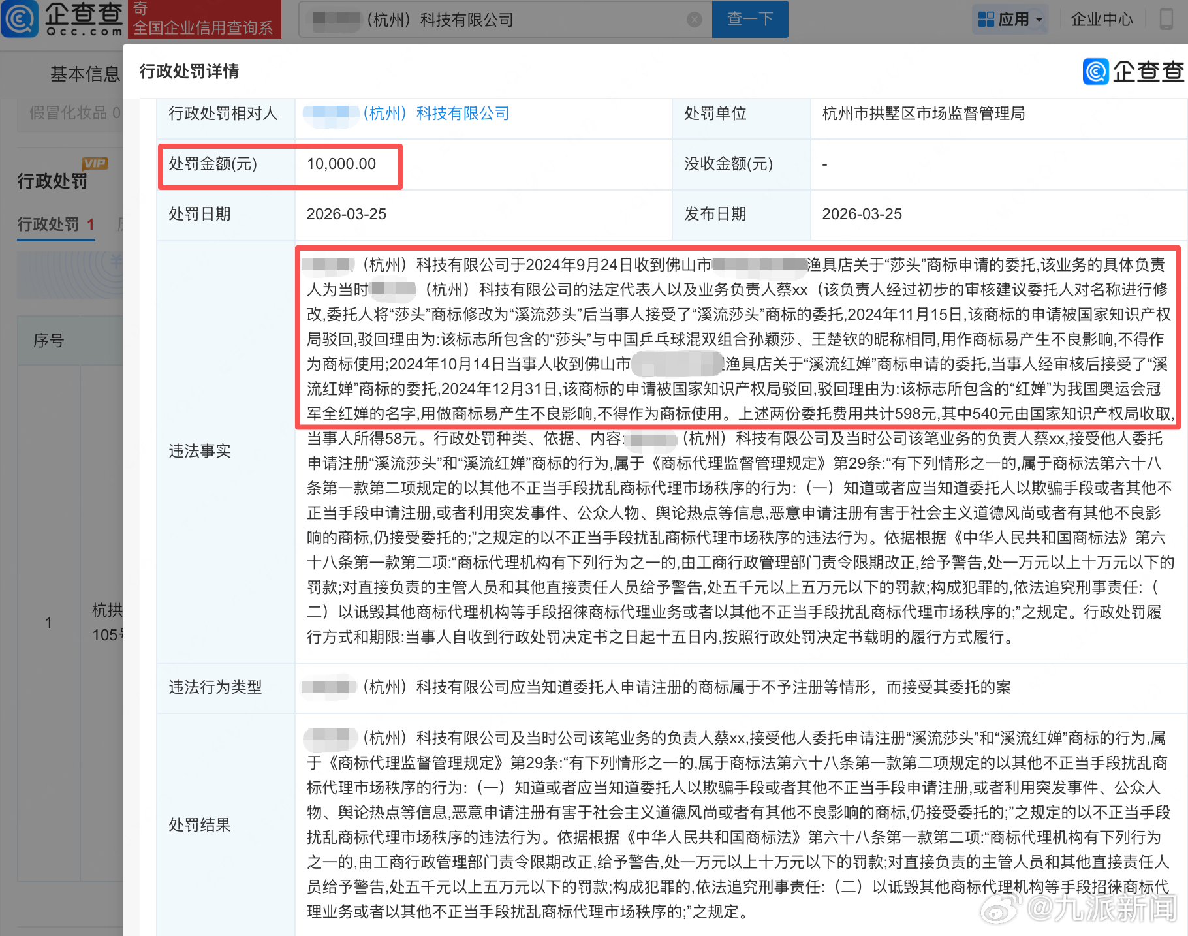Click the 企查查 logo in the dialog header
Viewport: 1188px width, 936px height.
tap(1133, 71)
